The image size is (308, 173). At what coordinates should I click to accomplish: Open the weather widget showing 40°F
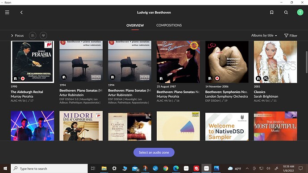(x=234, y=169)
